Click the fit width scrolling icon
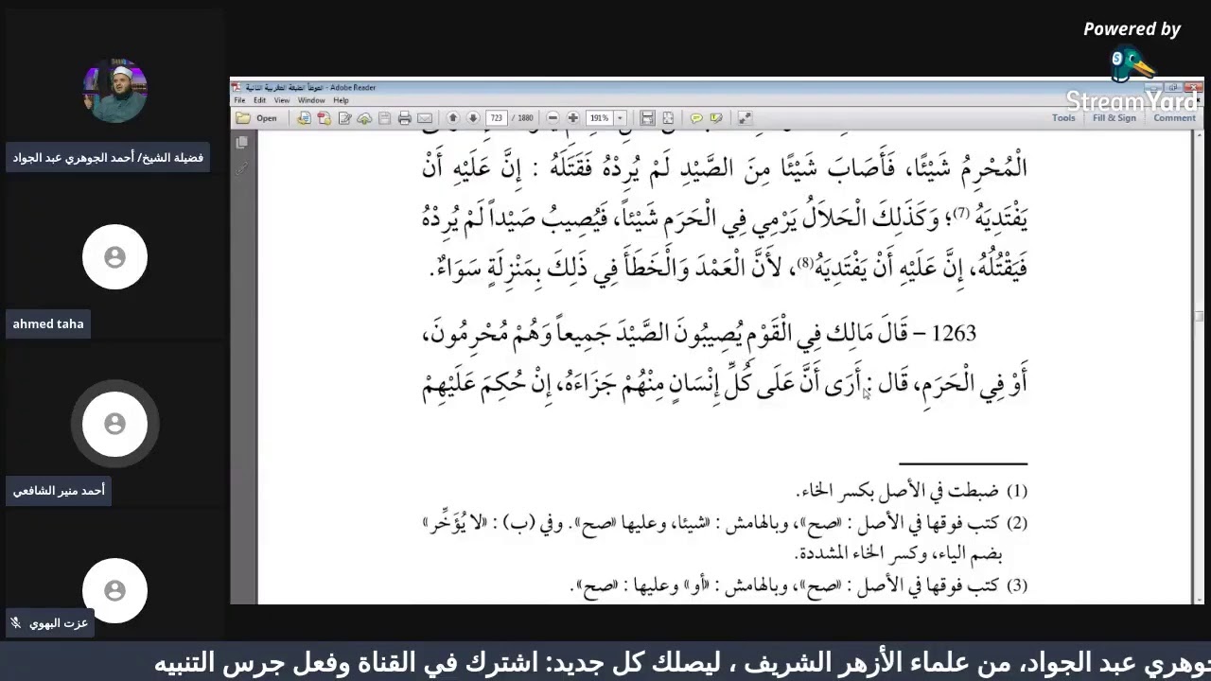This screenshot has height=681, width=1211. [x=647, y=118]
